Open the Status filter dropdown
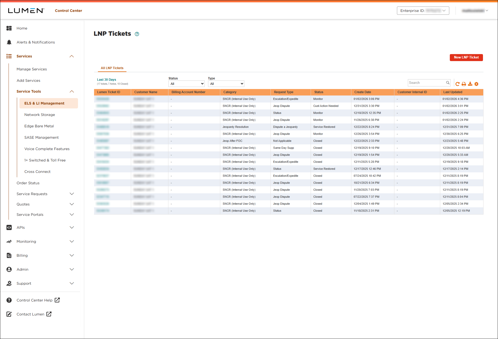The image size is (498, 339). point(186,84)
